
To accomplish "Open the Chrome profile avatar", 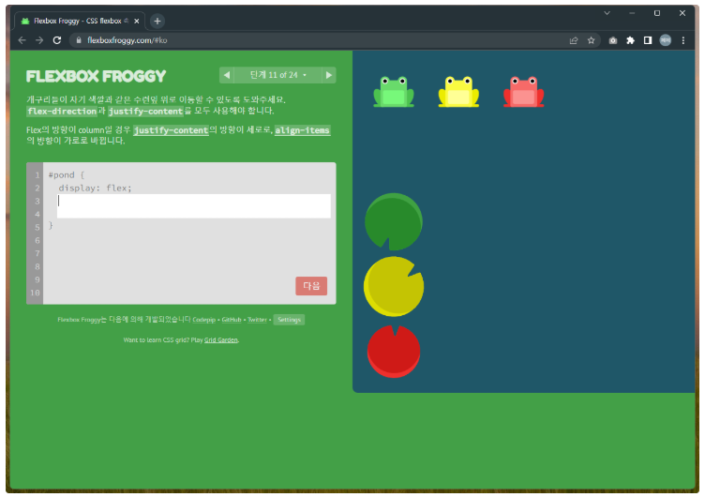I will (x=666, y=40).
